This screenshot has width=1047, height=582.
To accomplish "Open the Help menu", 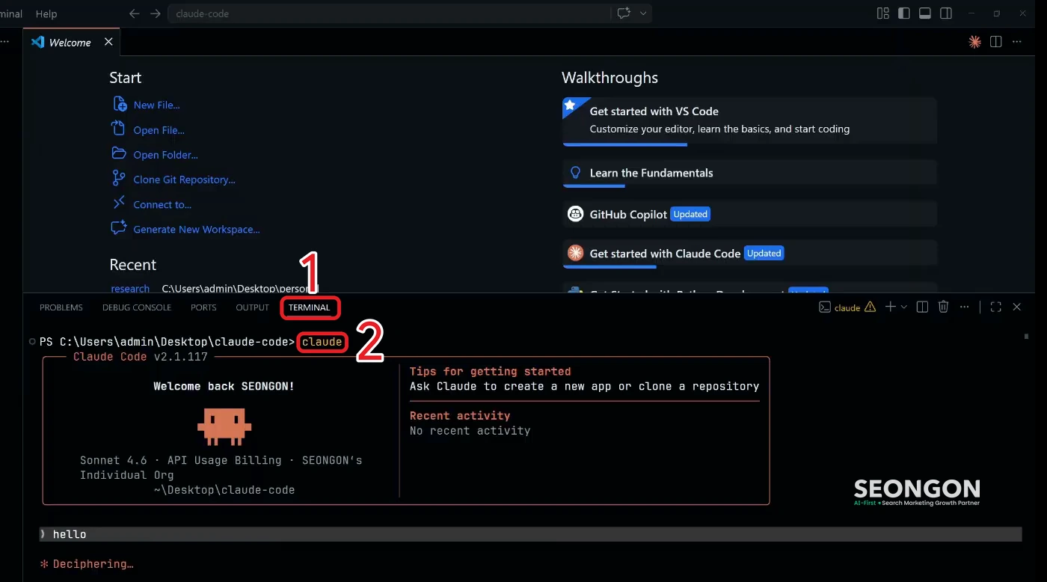I will (x=46, y=13).
